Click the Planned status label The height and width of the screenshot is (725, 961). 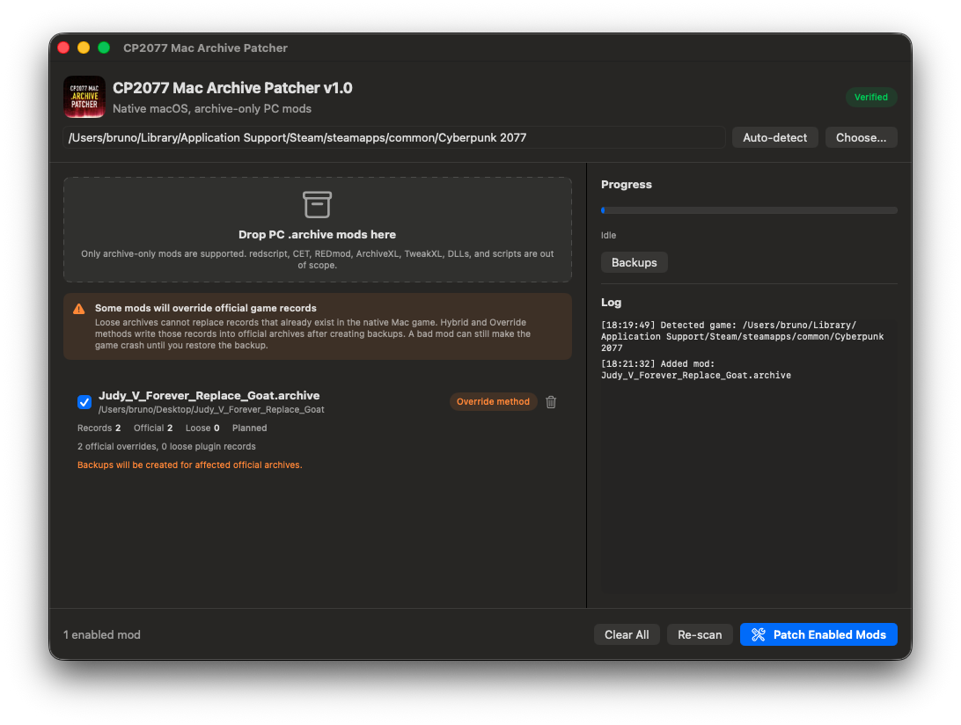tap(249, 428)
